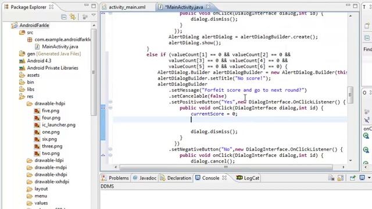The width and height of the screenshot is (372, 209).
Task: Click the Android 4.3 library icon
Action: click(x=22, y=61)
